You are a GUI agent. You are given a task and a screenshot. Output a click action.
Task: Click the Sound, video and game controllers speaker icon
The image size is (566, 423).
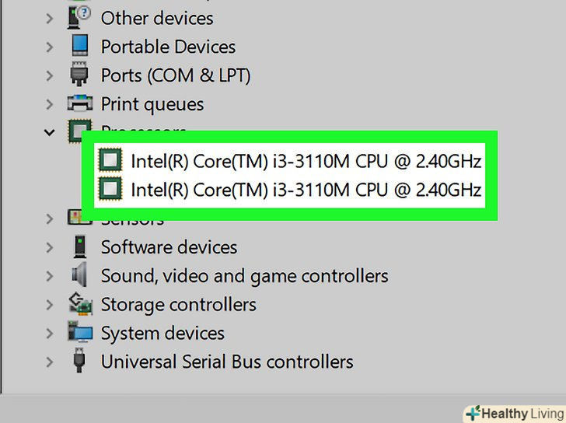click(79, 275)
